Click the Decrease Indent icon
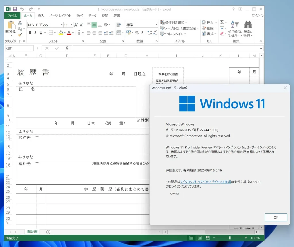The width and height of the screenshot is (294, 247). tap(106, 33)
